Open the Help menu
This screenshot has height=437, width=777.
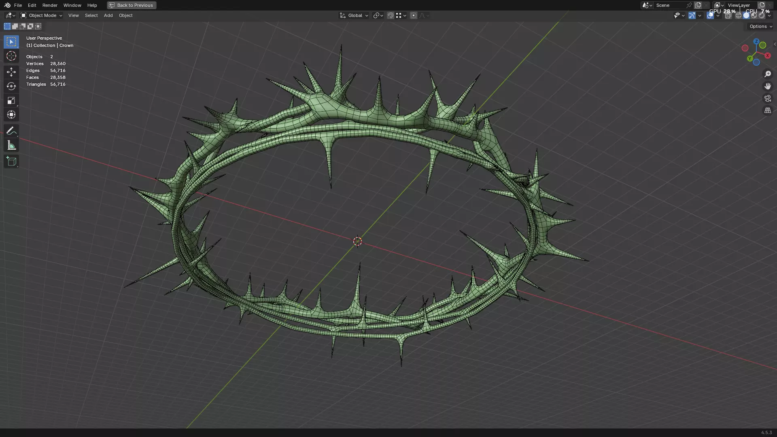(x=92, y=5)
